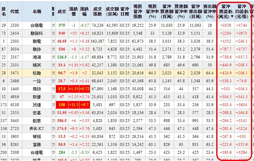Select the 386.5 price for 創意
The width and height of the screenshot is (254, 161).
62,121
